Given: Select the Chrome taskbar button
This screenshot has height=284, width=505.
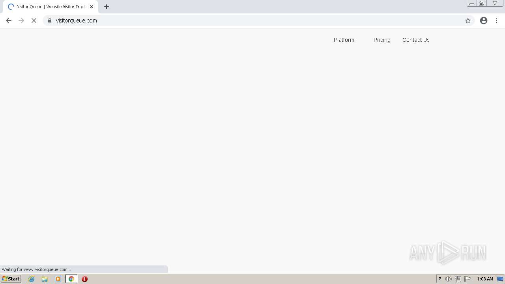Looking at the screenshot, I should [71, 279].
